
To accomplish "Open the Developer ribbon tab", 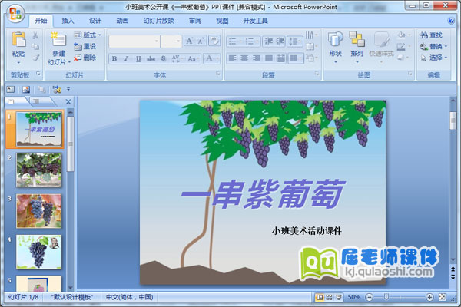I will [x=255, y=21].
